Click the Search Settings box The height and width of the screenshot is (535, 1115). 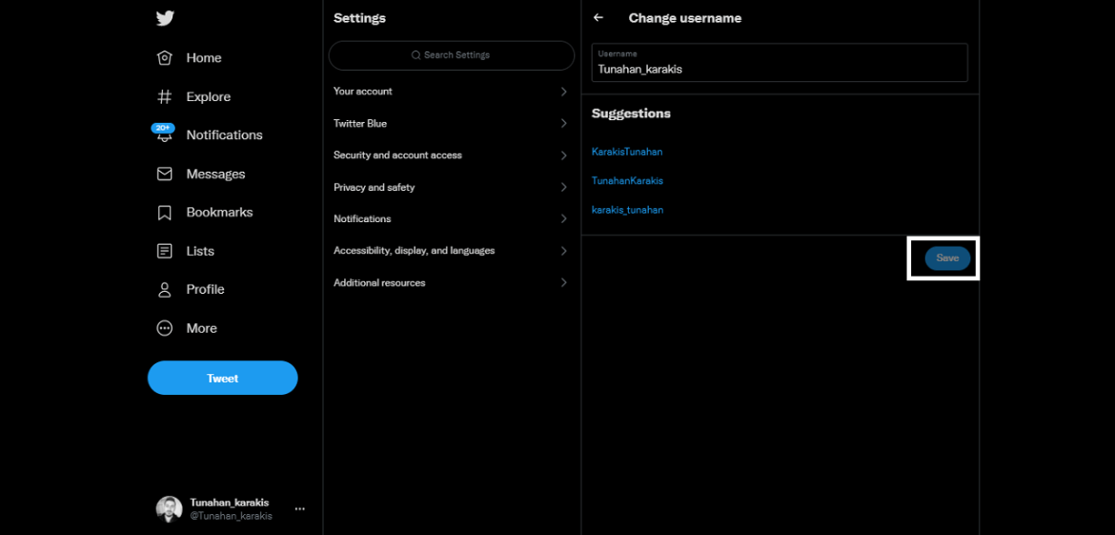tap(452, 55)
